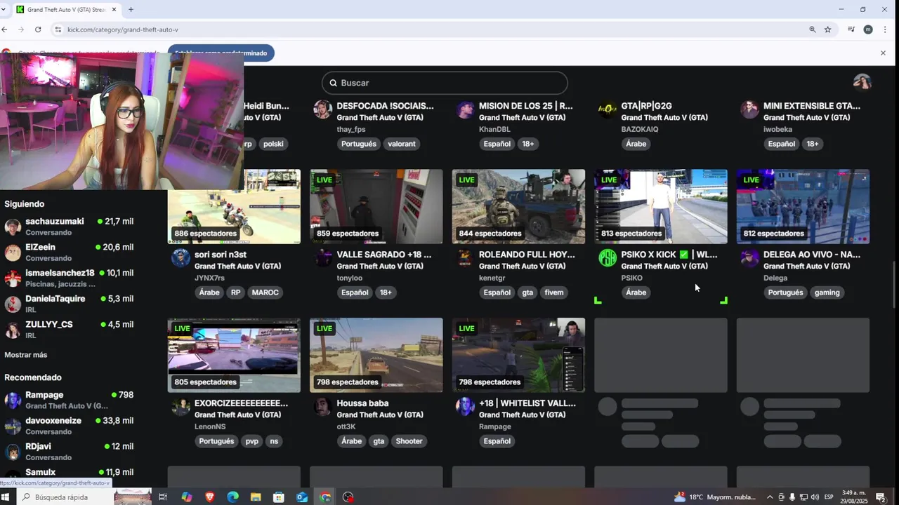Open kenetgr channel avatar
Screen dimensions: 899x505
pyautogui.click(x=465, y=257)
